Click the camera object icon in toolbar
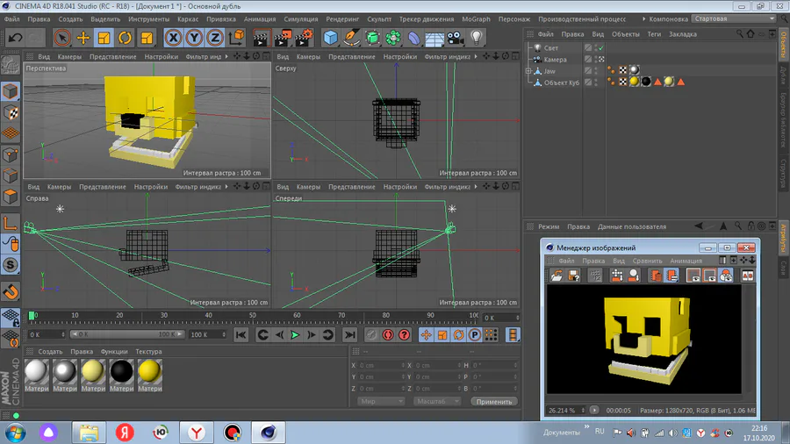This screenshot has width=790, height=444. [455, 38]
